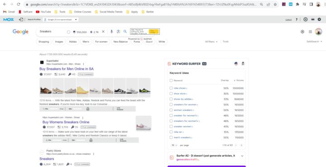Open Google quick settings gear

[302, 32]
